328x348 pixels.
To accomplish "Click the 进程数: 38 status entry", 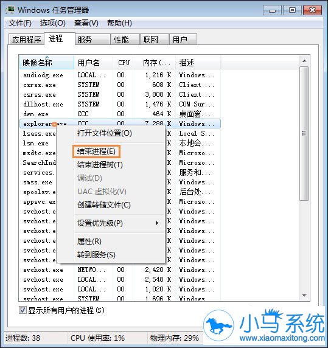I will (23, 338).
